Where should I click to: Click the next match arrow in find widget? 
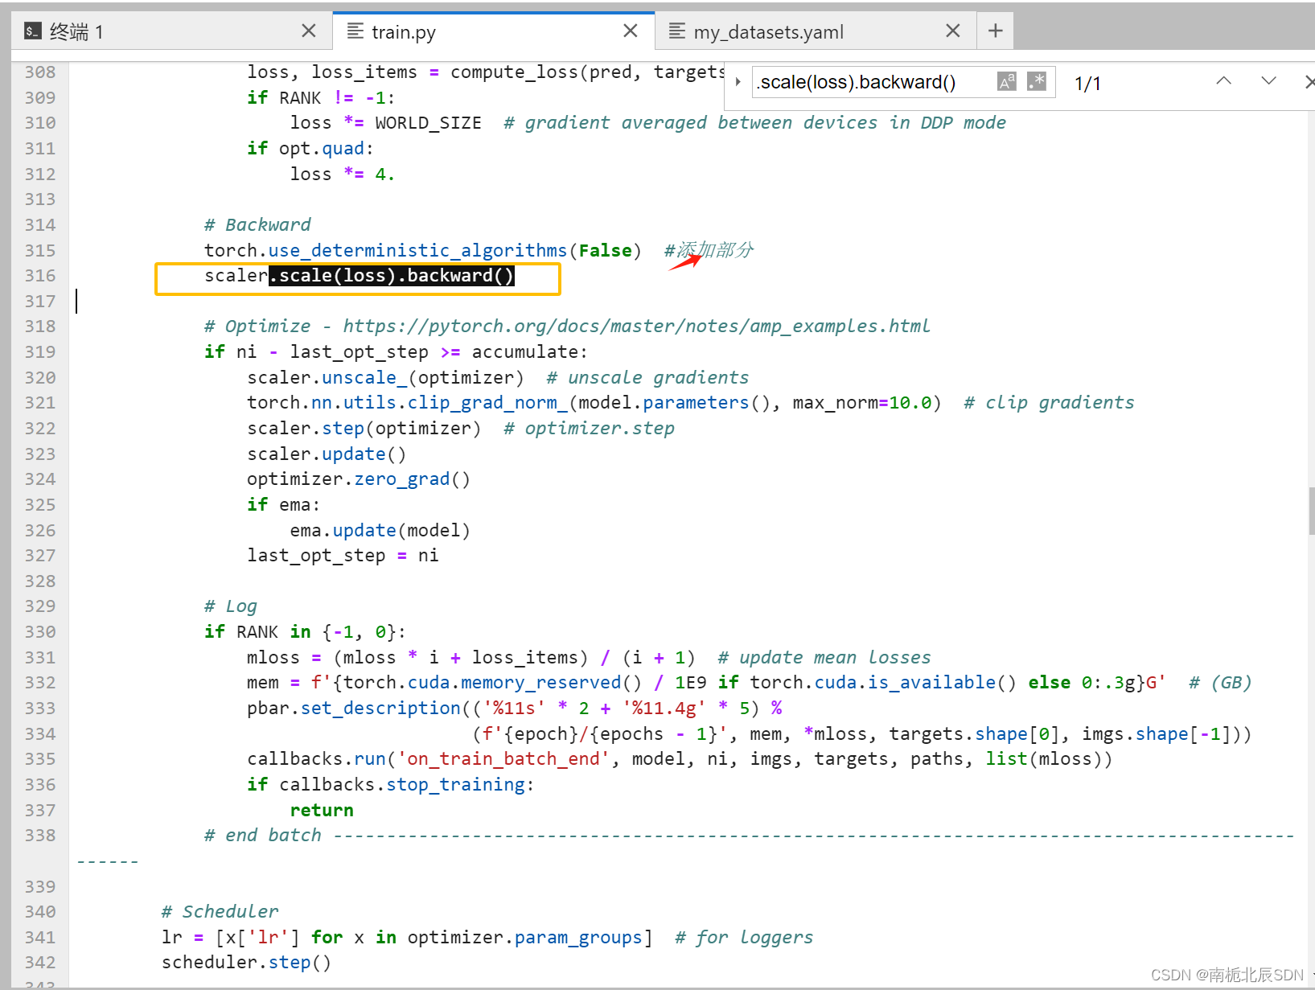pos(1268,80)
